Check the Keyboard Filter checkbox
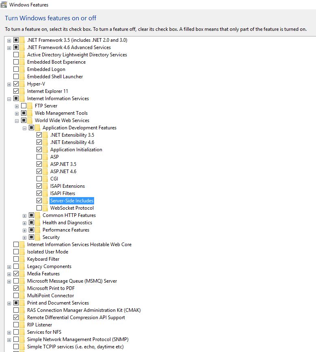This screenshot has height=352, width=316. click(16, 259)
